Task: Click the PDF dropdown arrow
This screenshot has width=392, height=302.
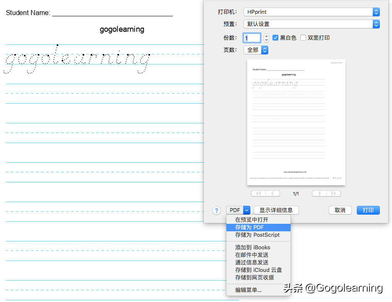Action: pos(247,210)
